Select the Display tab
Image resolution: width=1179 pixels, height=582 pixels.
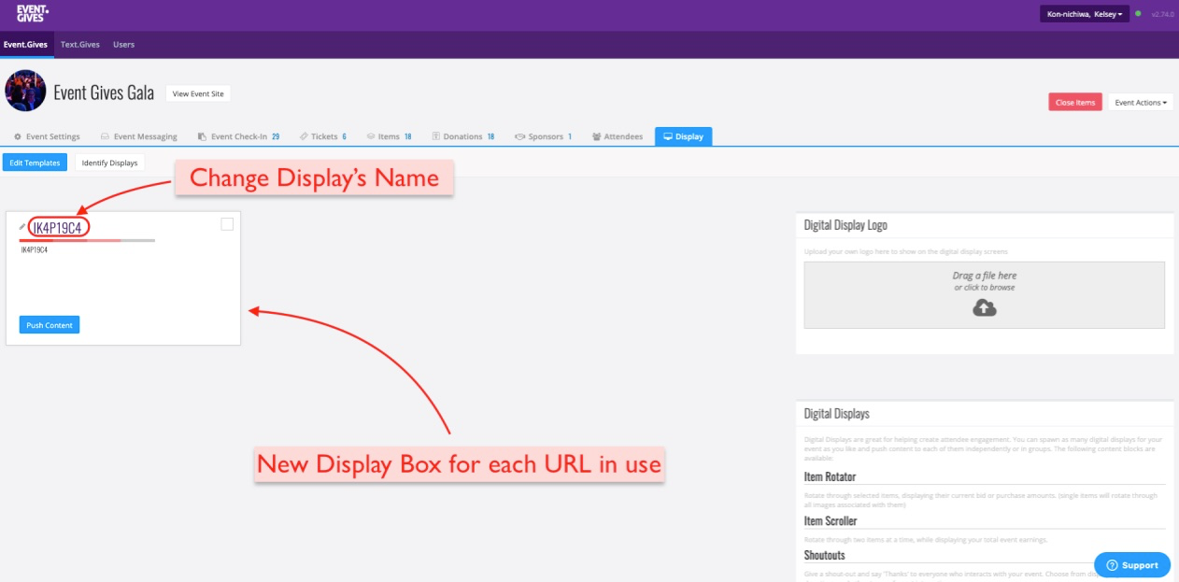tap(683, 136)
